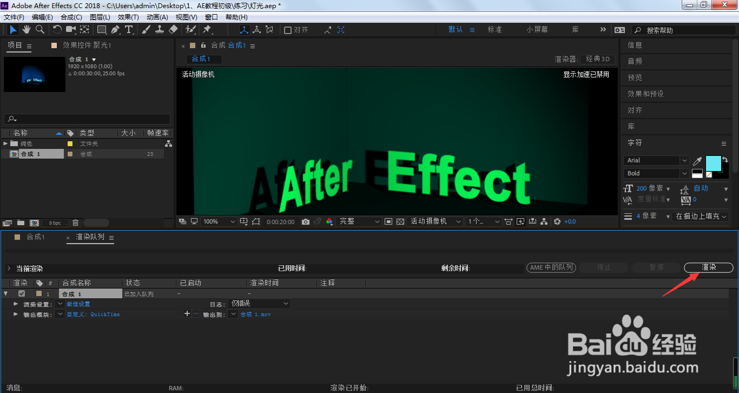
Task: Select the Brush tool
Action: (x=146, y=30)
